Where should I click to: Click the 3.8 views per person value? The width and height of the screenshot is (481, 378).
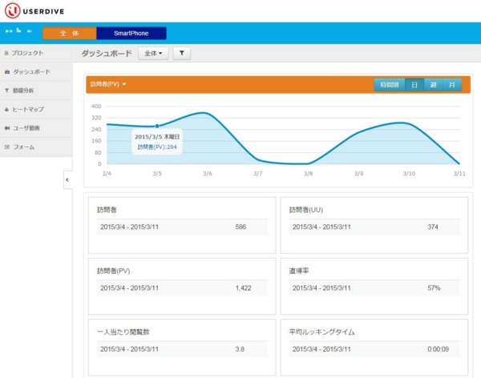point(240,349)
